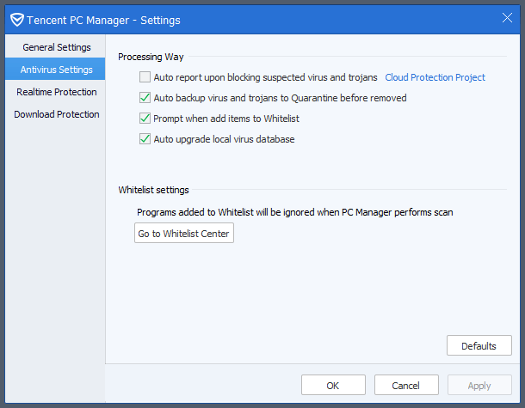The height and width of the screenshot is (408, 525).
Task: Open the Cloud Protection Project link
Action: pos(435,77)
